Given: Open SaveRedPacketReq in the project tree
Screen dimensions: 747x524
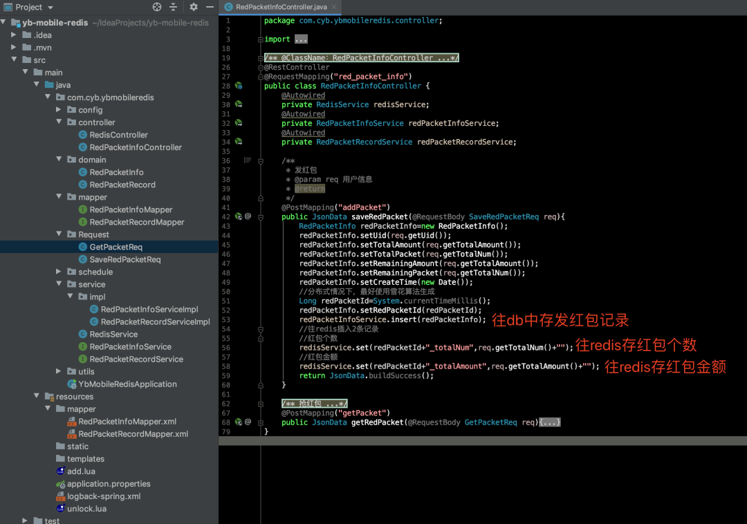Looking at the screenshot, I should click(124, 259).
